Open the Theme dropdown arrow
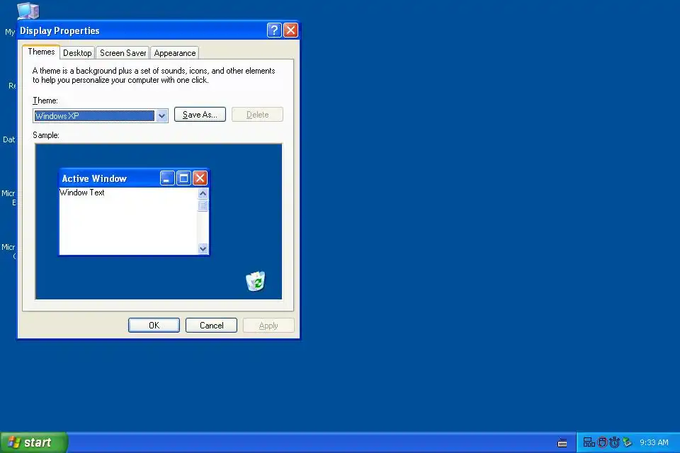680x453 pixels. click(161, 116)
